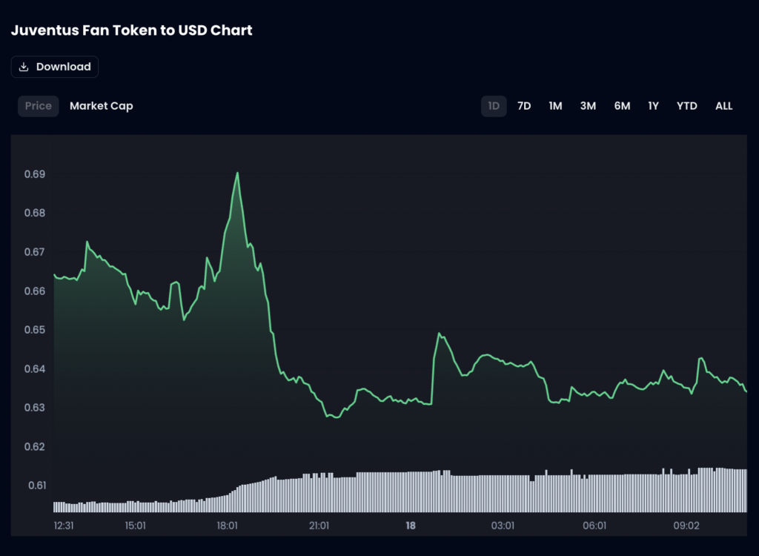Switch to the Market Cap tab
Screen dimensions: 759x556
coord(102,106)
